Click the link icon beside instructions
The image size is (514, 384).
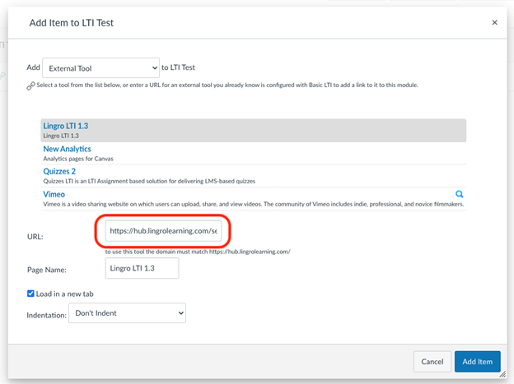click(x=30, y=86)
